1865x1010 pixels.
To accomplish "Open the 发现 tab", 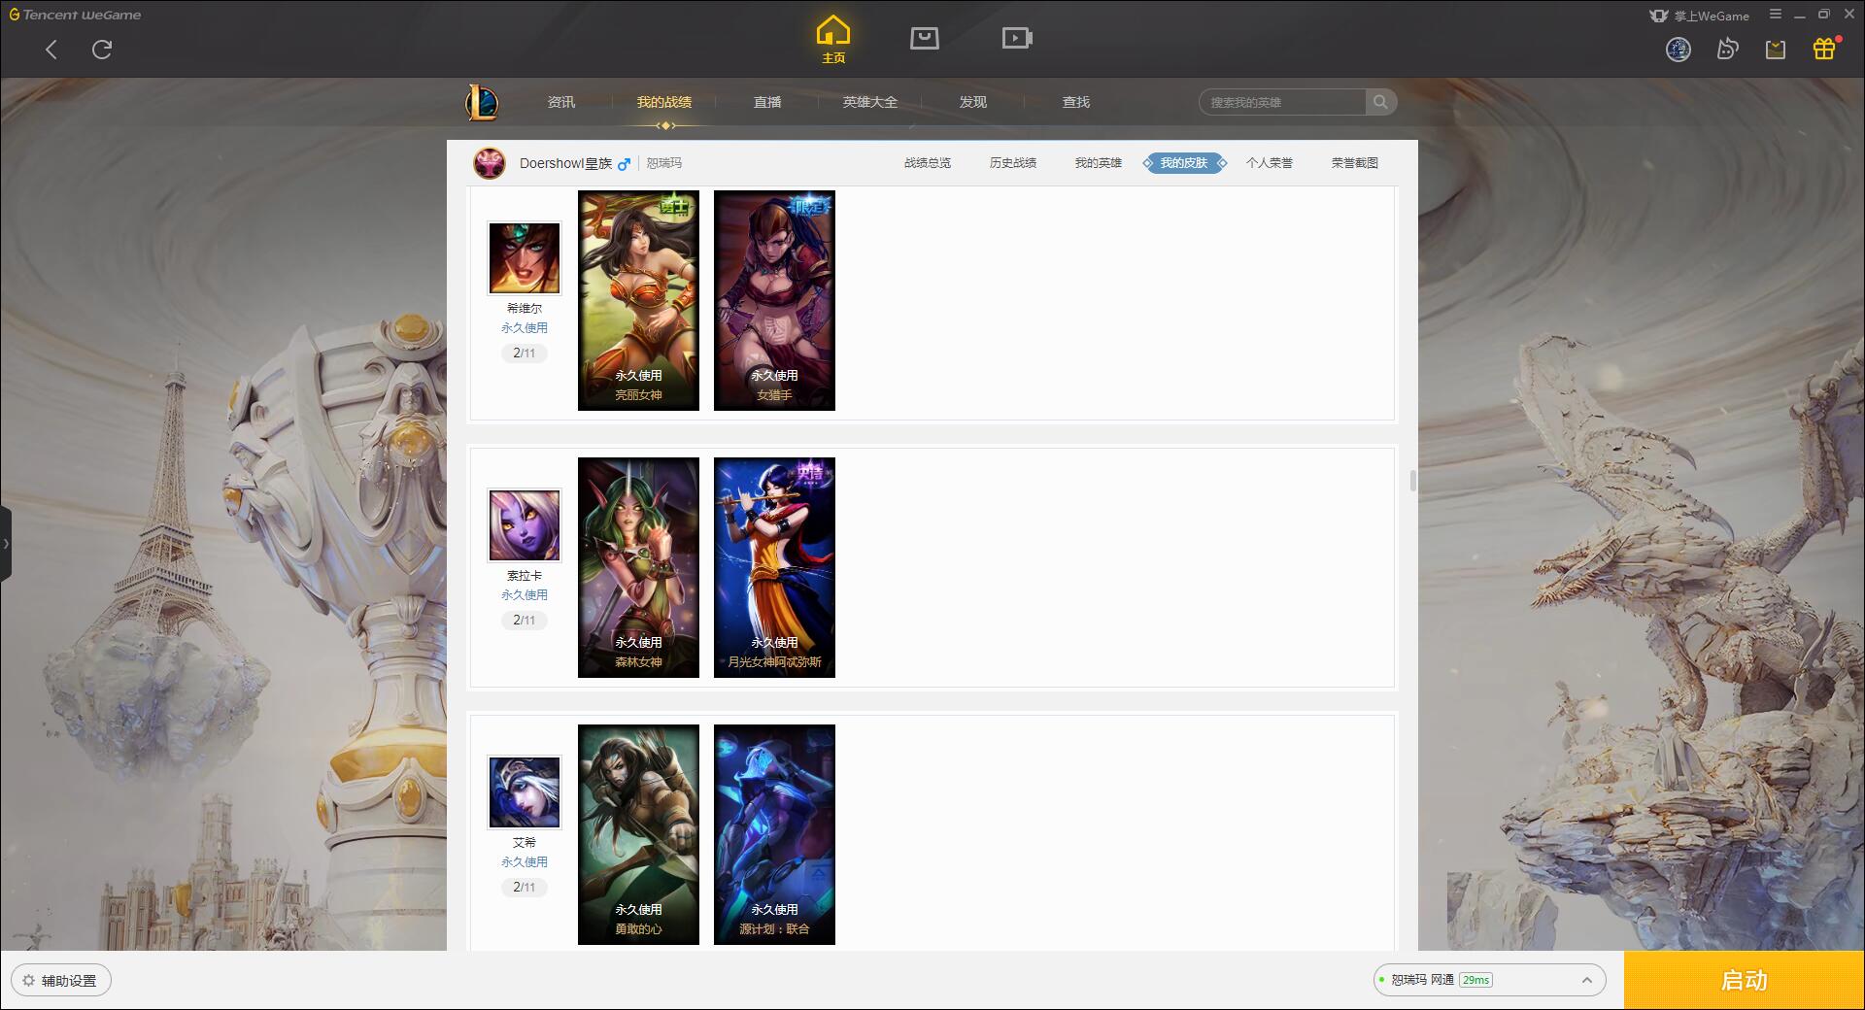I will (973, 102).
